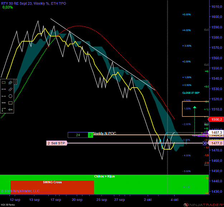Viewport: 224px width, 207px height.
Task: Click the +5.00% level label
Action: point(186,15)
